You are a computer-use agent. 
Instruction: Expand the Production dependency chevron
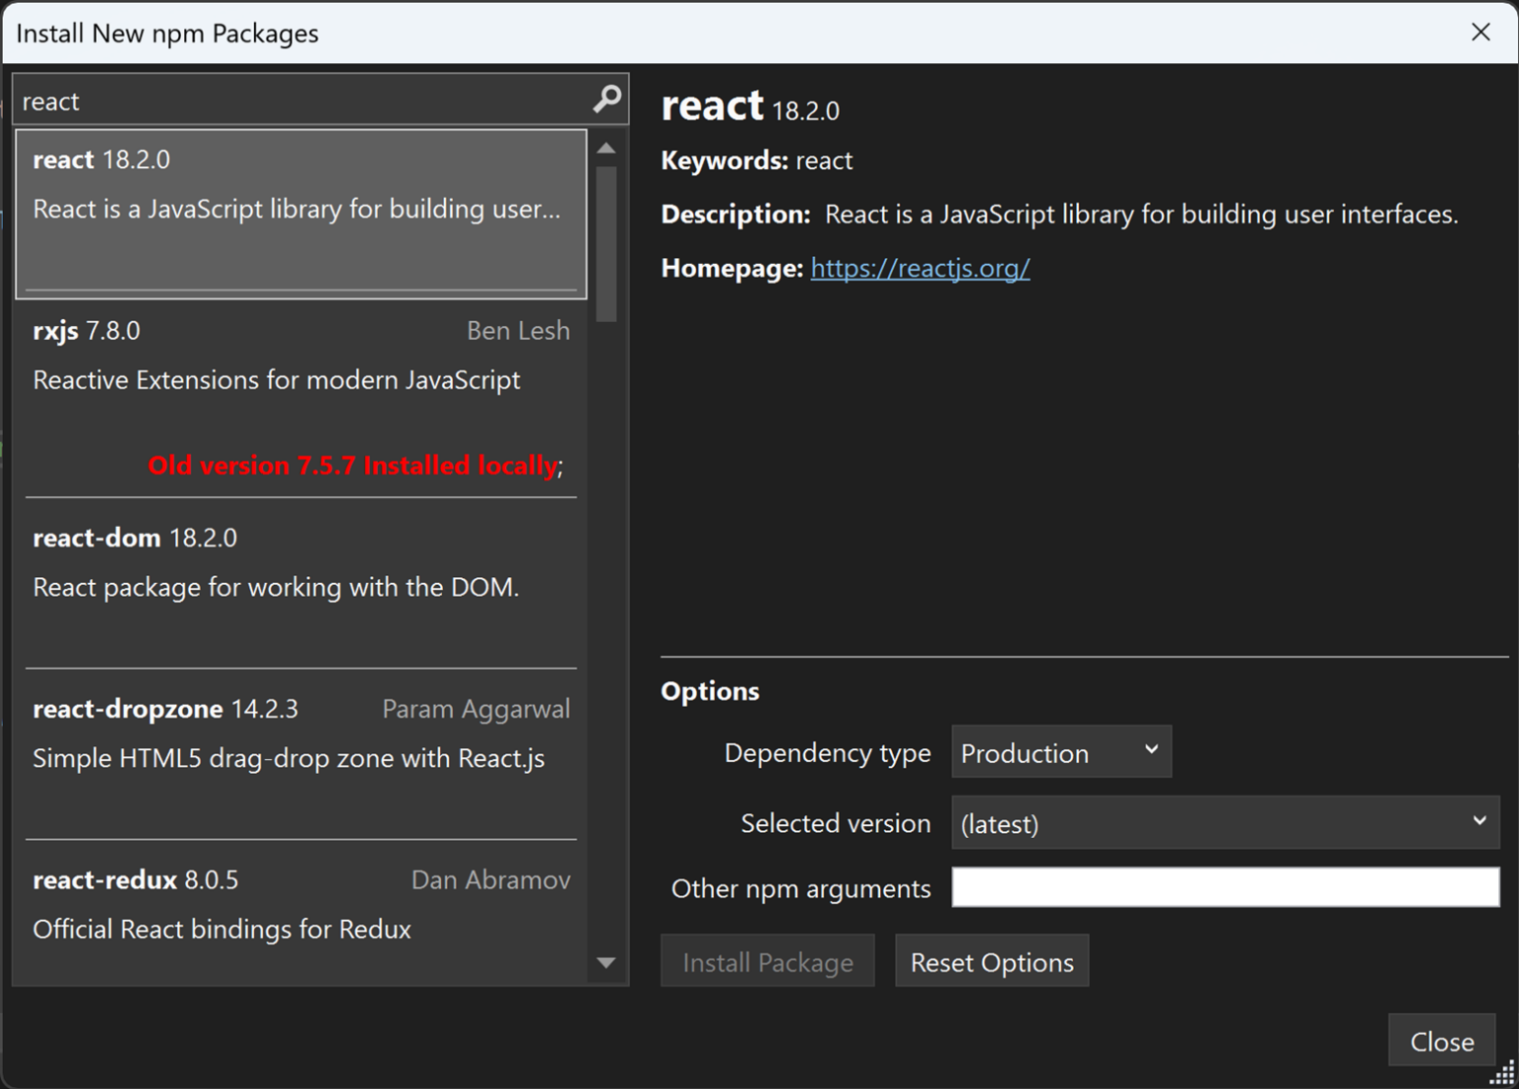click(x=1150, y=751)
